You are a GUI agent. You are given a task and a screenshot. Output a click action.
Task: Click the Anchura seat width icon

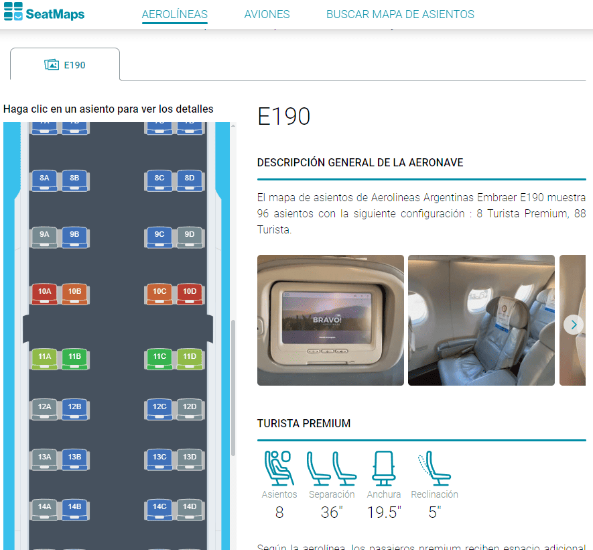pos(383,468)
